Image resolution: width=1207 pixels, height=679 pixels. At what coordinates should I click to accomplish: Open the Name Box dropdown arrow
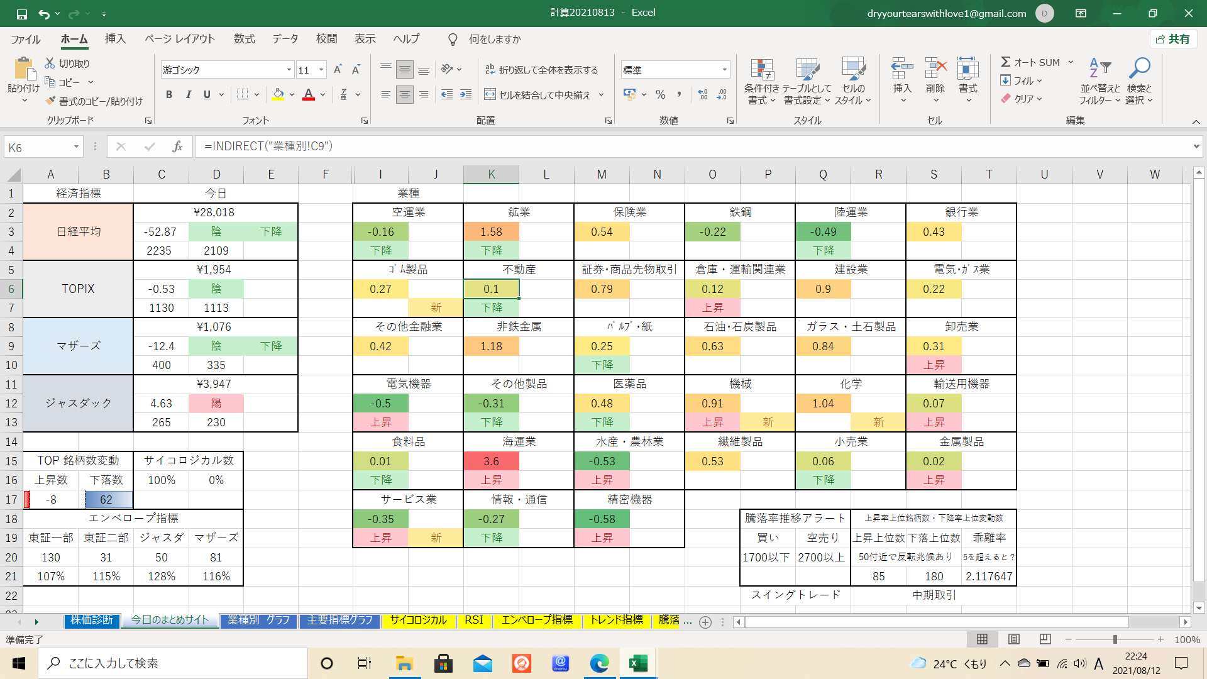(x=76, y=147)
